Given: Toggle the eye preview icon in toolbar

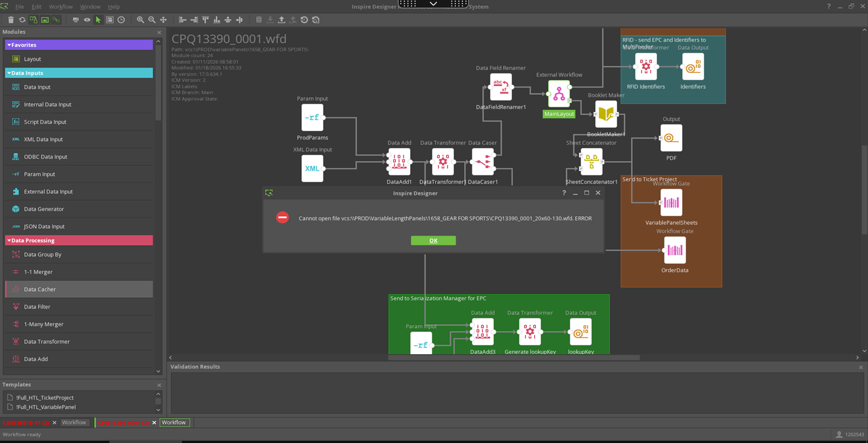Looking at the screenshot, I should 87,20.
